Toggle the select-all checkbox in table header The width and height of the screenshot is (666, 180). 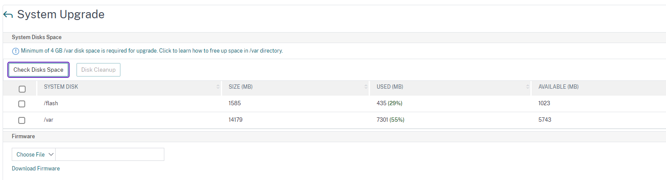[x=22, y=89]
